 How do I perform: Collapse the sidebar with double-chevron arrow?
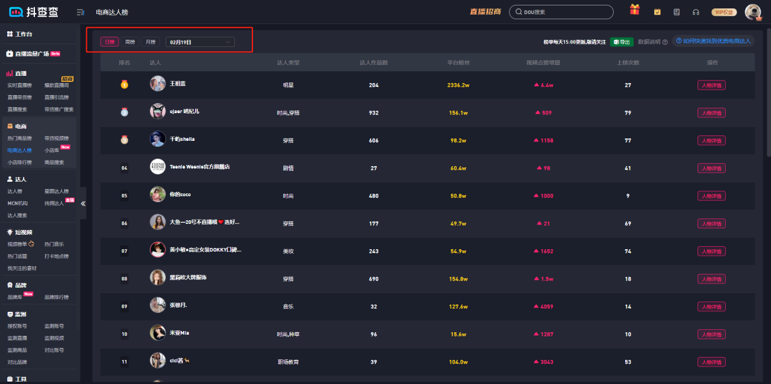[83, 203]
